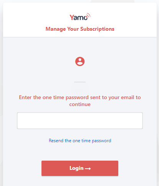Click the word 'Manage' in the heading
Image resolution: width=159 pixels, height=186 pixels.
point(56,29)
